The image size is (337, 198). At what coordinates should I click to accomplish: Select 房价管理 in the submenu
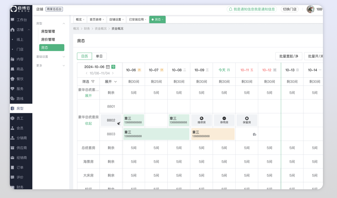click(48, 40)
